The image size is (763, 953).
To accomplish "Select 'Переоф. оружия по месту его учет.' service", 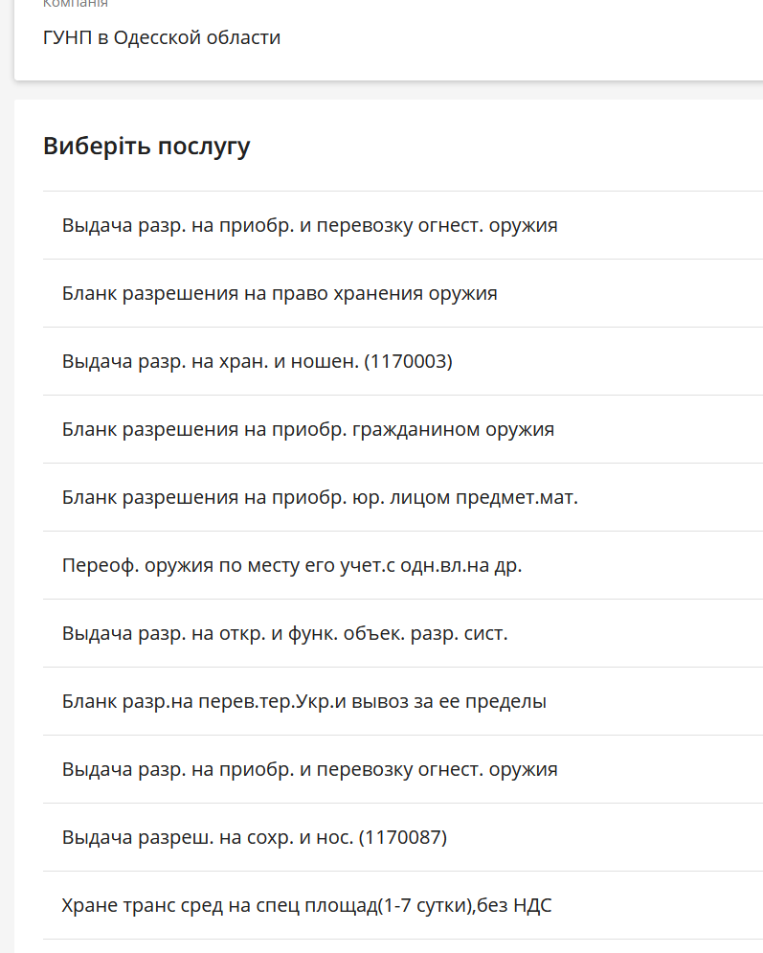I will 292,566.
